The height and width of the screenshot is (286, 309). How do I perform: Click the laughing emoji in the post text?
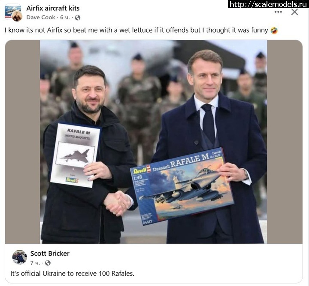click(274, 30)
